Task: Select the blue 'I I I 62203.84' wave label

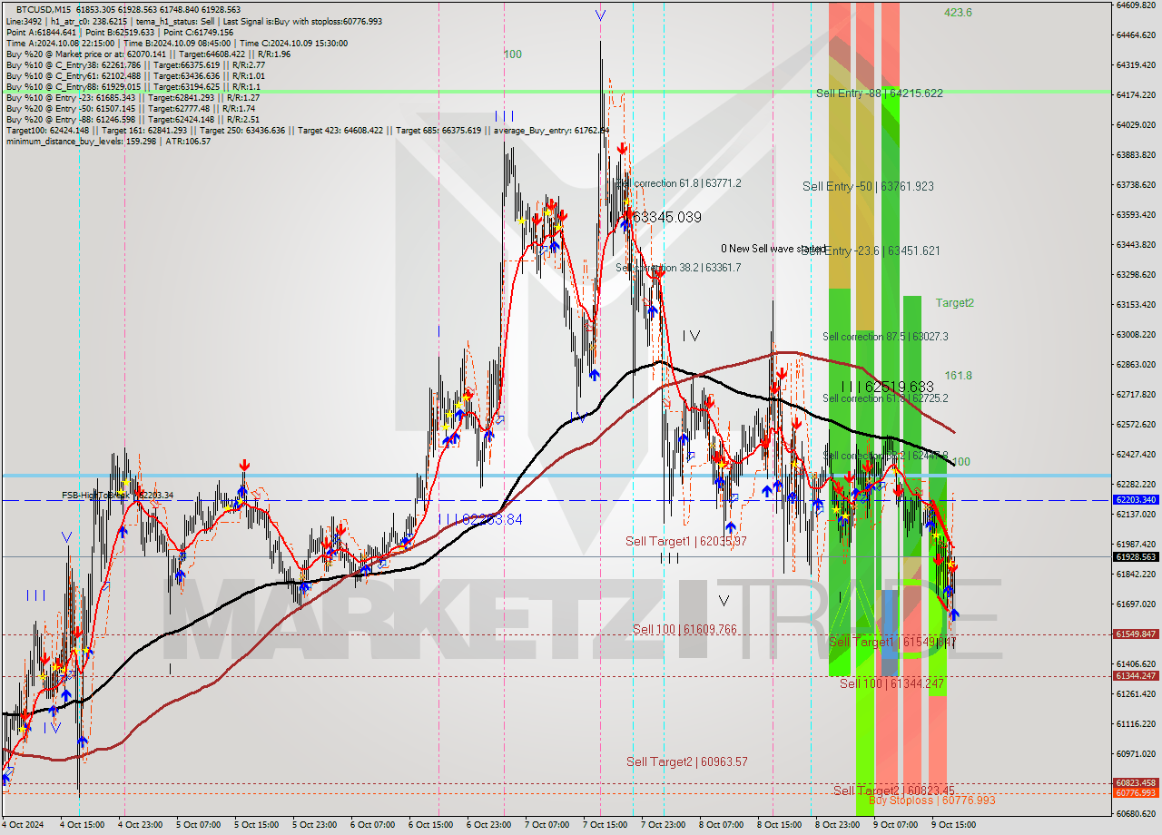Action: [x=479, y=519]
